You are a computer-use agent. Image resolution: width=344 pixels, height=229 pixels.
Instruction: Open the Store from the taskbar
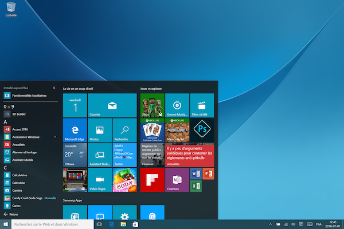(x=135, y=224)
